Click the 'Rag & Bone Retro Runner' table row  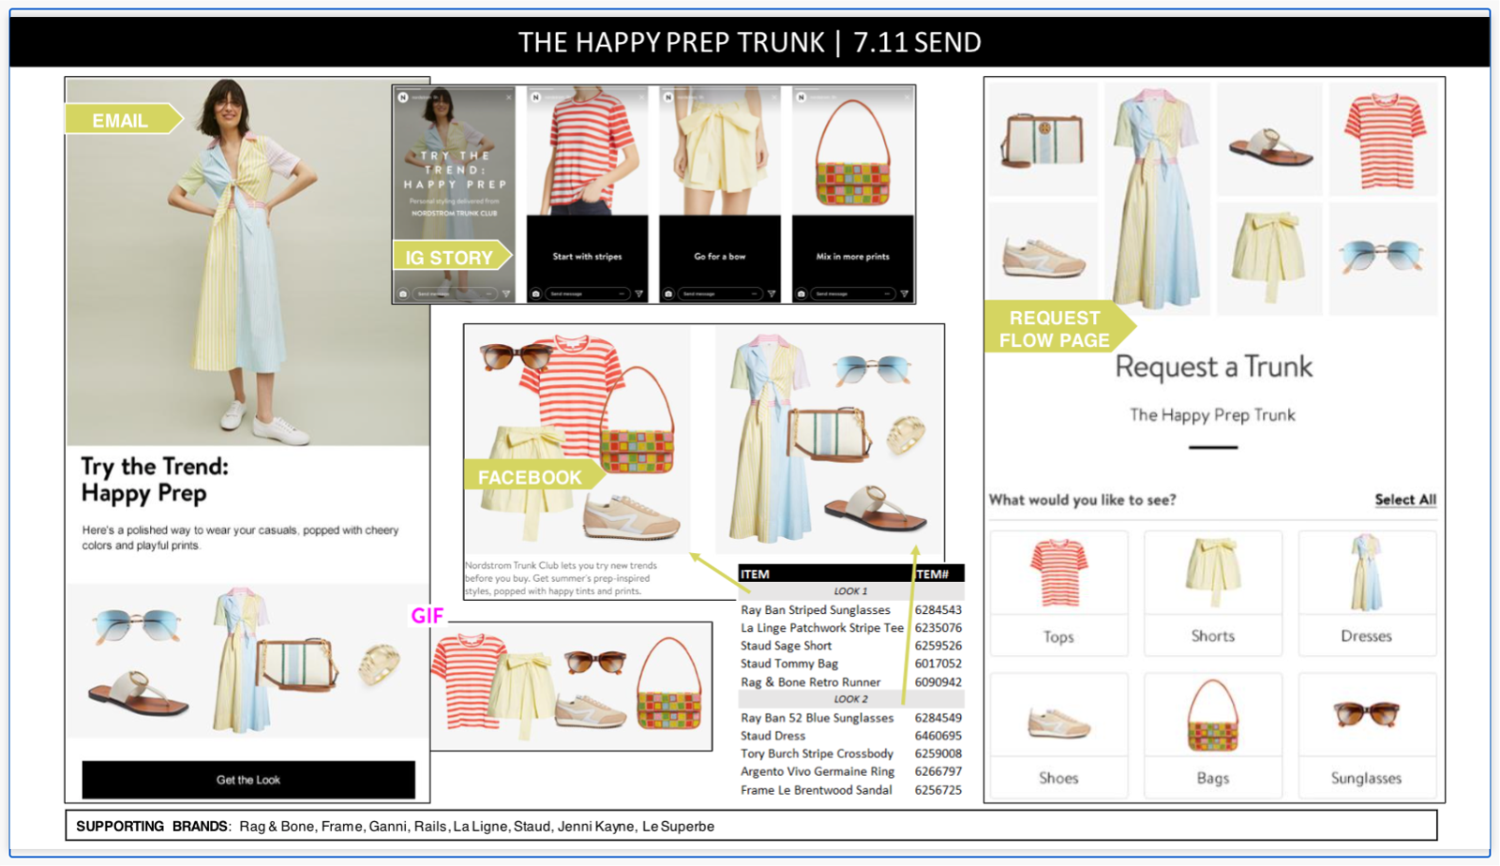click(851, 682)
